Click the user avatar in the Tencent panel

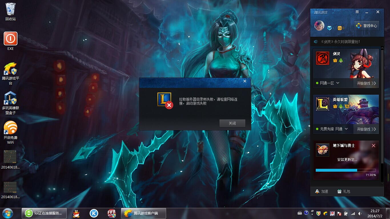click(319, 26)
